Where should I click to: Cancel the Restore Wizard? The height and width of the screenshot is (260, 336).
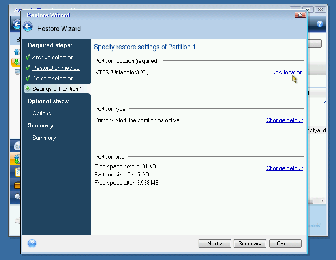click(285, 243)
